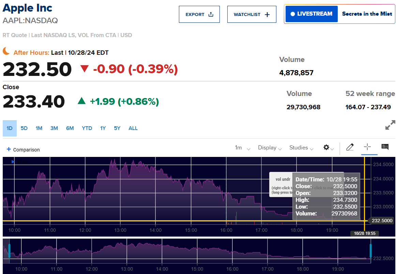Open the 1m interval dropdown
This screenshot has width=396, height=274.
(242, 148)
